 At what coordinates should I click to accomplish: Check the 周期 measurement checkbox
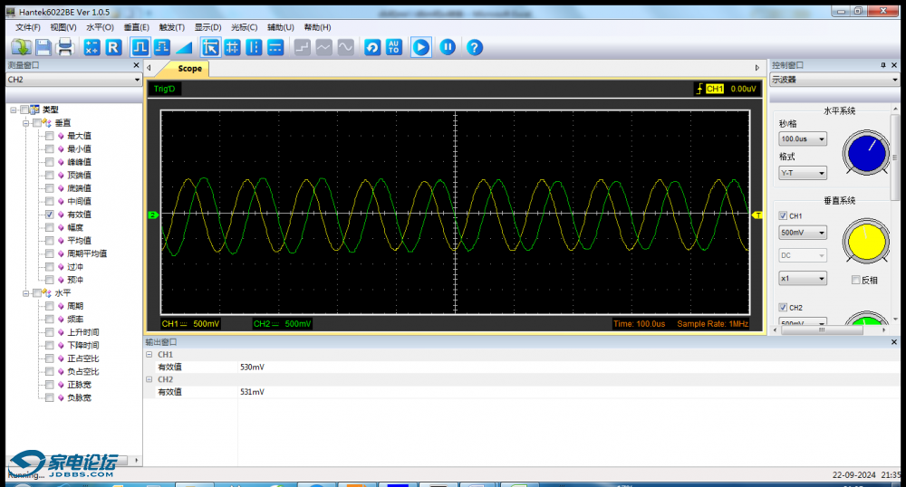(x=50, y=306)
